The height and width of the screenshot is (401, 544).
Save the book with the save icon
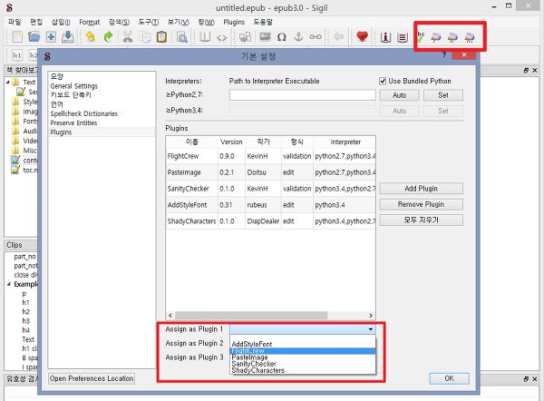[68, 36]
